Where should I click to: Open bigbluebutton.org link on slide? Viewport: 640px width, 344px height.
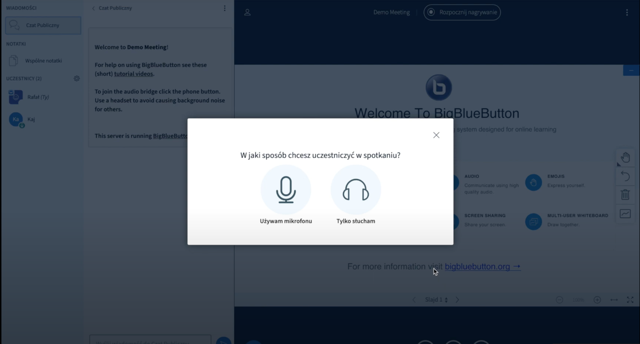click(x=483, y=267)
